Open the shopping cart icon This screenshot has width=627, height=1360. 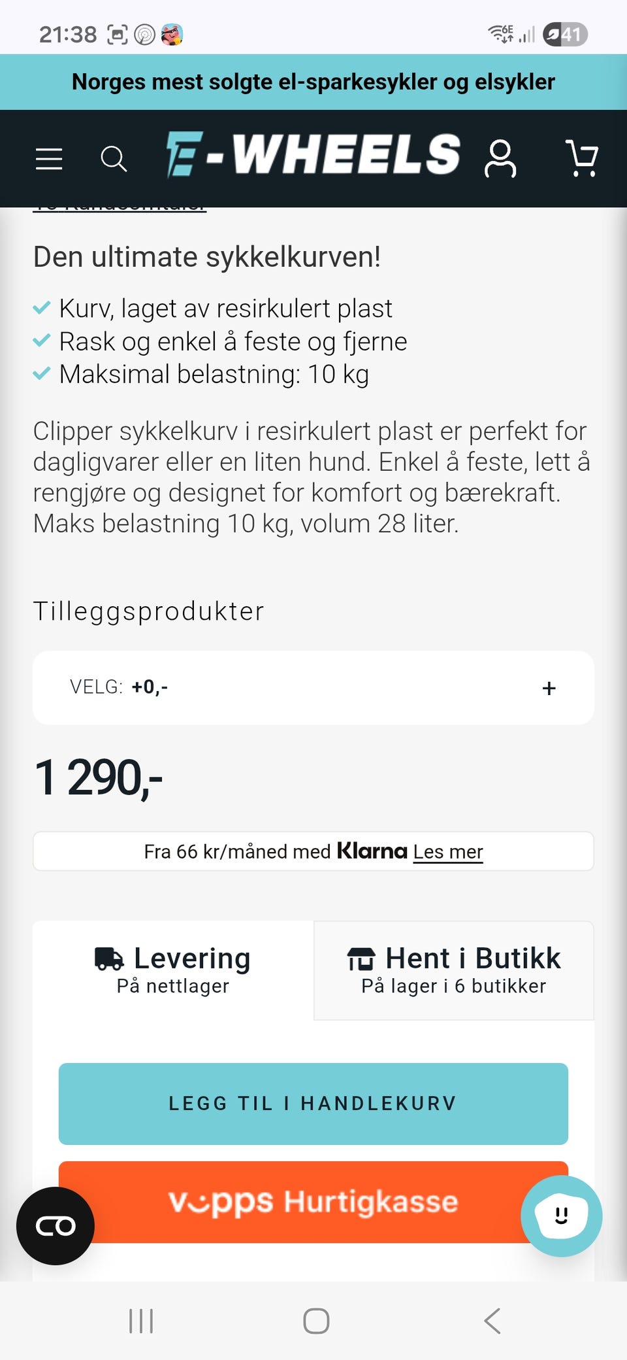tap(581, 159)
